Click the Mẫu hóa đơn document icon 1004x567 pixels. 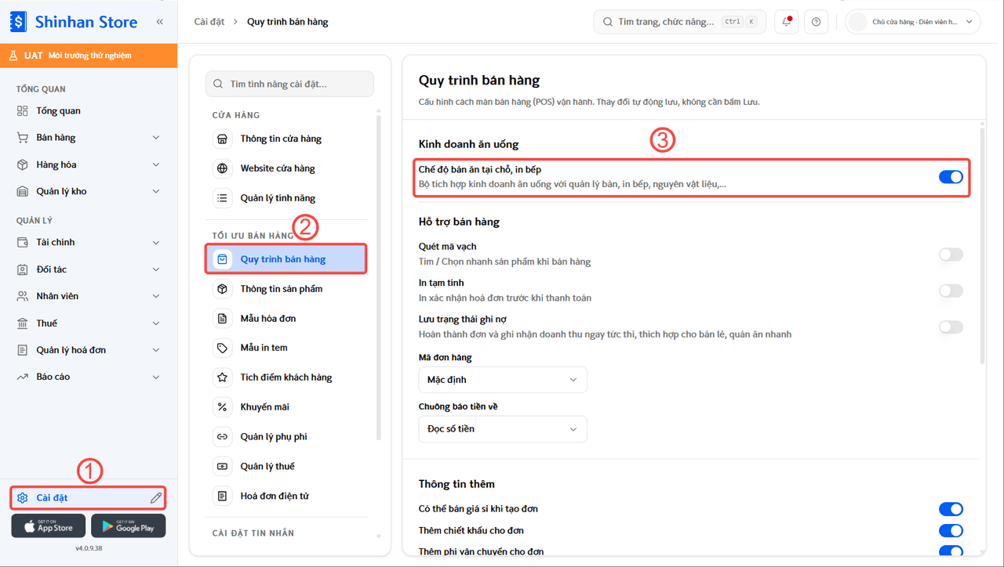coord(223,319)
